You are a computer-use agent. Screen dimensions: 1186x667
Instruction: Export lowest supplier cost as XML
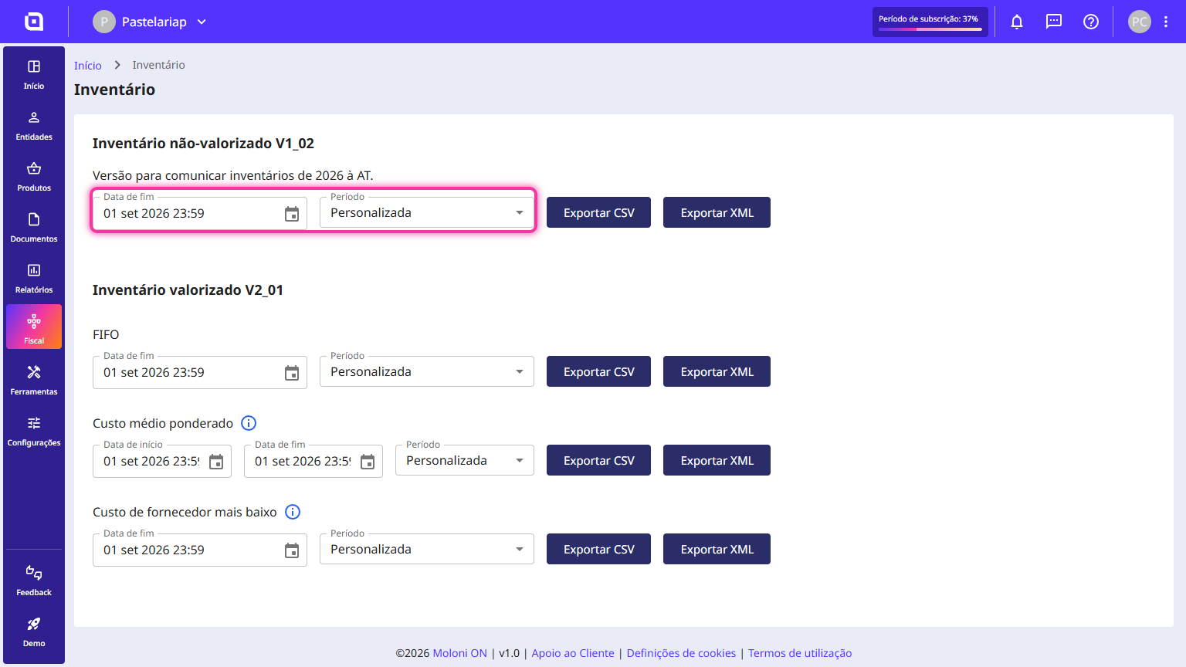click(x=717, y=549)
